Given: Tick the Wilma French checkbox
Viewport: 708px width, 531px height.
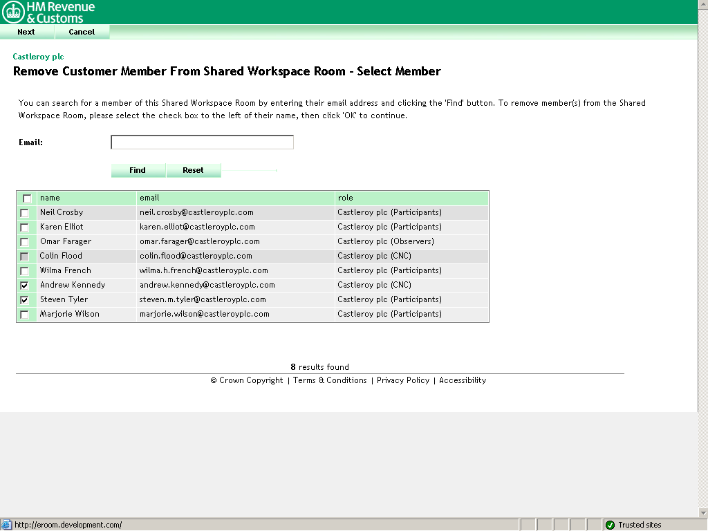Looking at the screenshot, I should 25,271.
